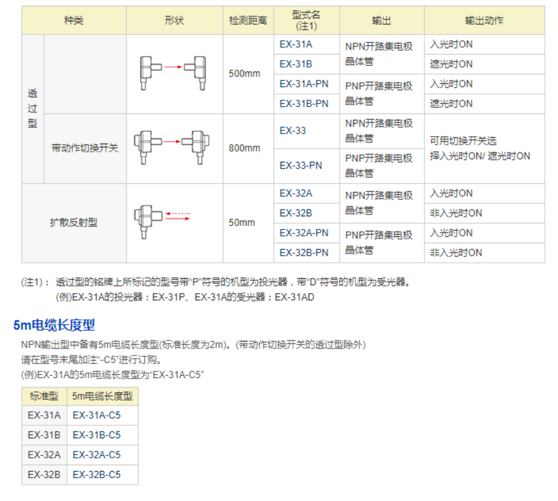Click the 输出动作 column header
Viewport: 558px width, 501px height.
pyautogui.click(x=484, y=20)
